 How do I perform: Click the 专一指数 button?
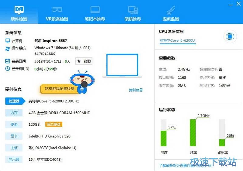[x=84, y=61]
